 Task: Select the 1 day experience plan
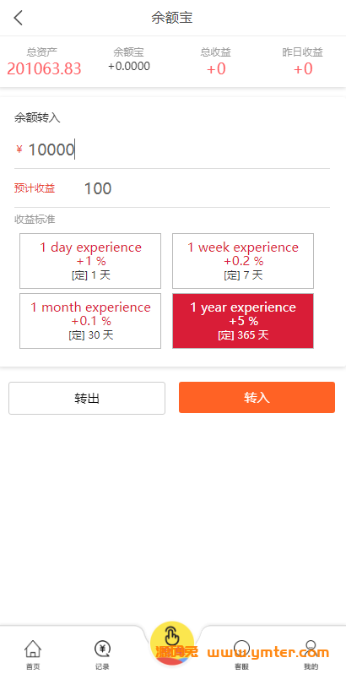point(90,261)
